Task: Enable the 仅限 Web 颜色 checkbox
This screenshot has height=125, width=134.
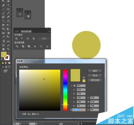Action: pos(20,114)
